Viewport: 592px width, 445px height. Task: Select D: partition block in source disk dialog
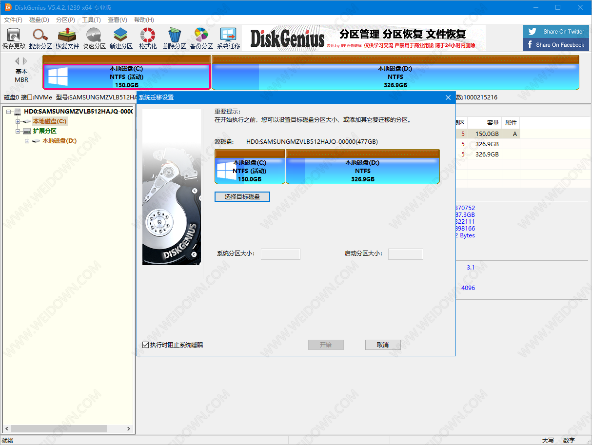(362, 167)
